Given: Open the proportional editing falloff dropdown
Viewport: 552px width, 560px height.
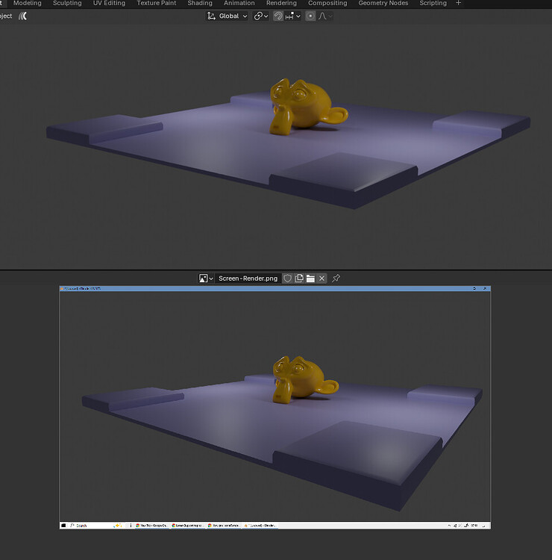Looking at the screenshot, I should click(x=325, y=16).
